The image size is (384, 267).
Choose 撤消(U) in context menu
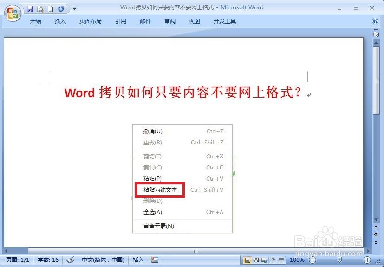coord(182,131)
